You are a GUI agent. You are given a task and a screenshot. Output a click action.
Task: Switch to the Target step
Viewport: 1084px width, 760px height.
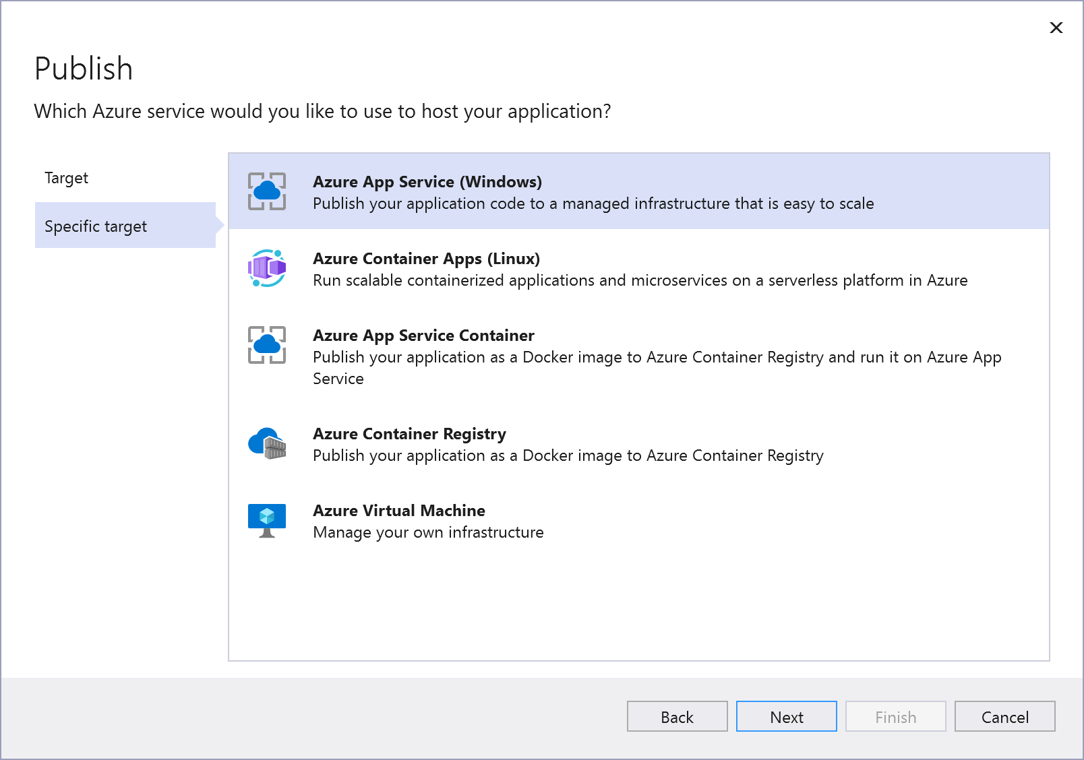pyautogui.click(x=66, y=178)
